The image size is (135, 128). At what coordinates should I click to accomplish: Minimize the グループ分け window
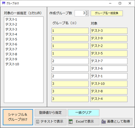[x=110, y=3]
